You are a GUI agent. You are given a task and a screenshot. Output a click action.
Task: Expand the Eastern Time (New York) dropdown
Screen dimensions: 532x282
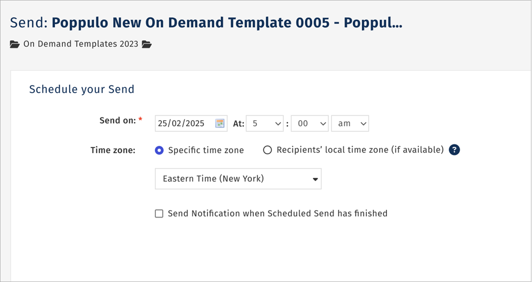click(x=238, y=179)
